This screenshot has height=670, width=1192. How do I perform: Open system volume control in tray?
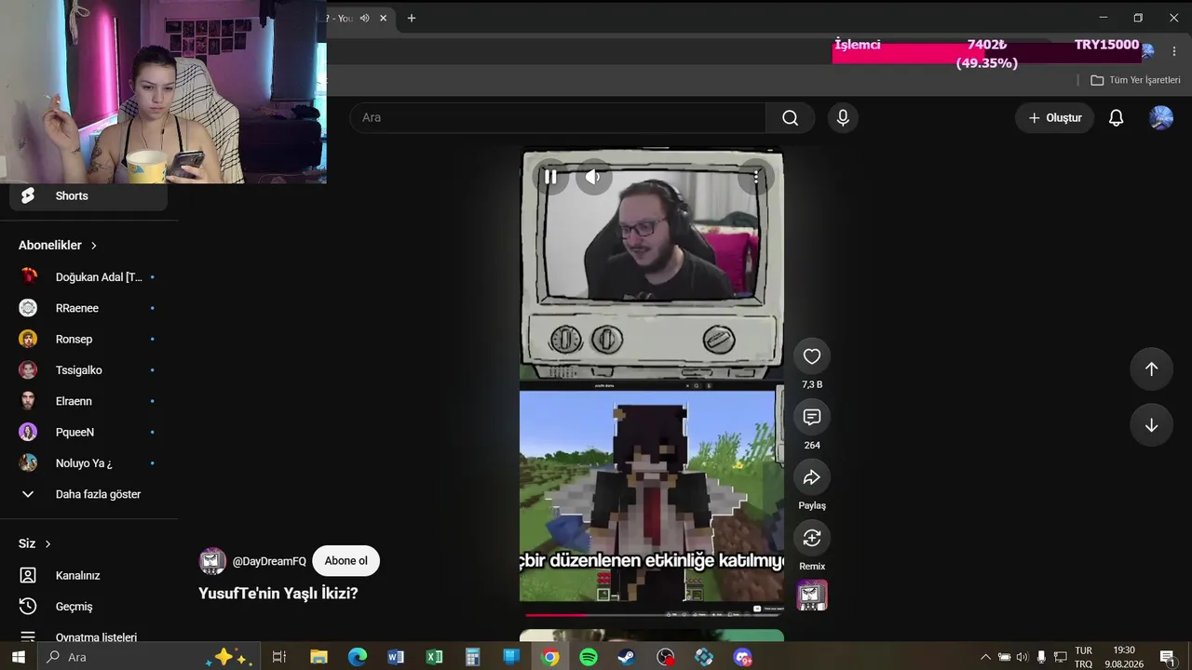[1023, 657]
